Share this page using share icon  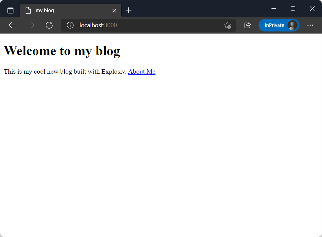(248, 25)
